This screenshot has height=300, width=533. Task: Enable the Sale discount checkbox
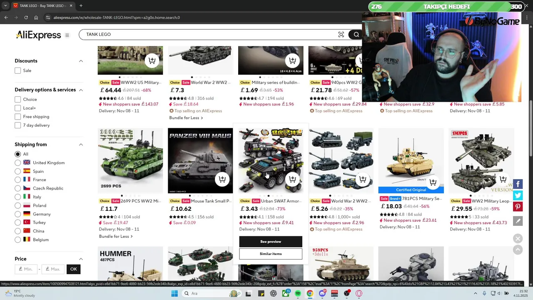17,70
